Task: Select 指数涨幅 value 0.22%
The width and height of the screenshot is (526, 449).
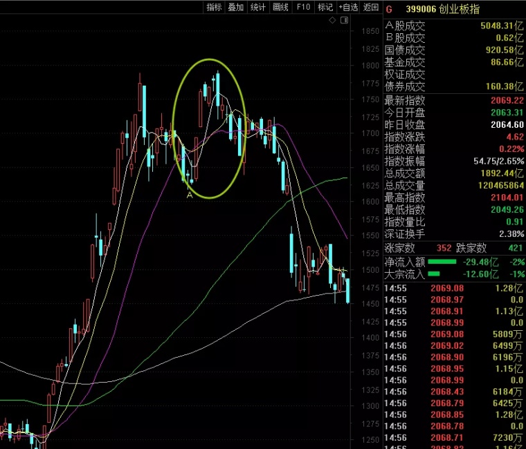Action: click(x=511, y=149)
